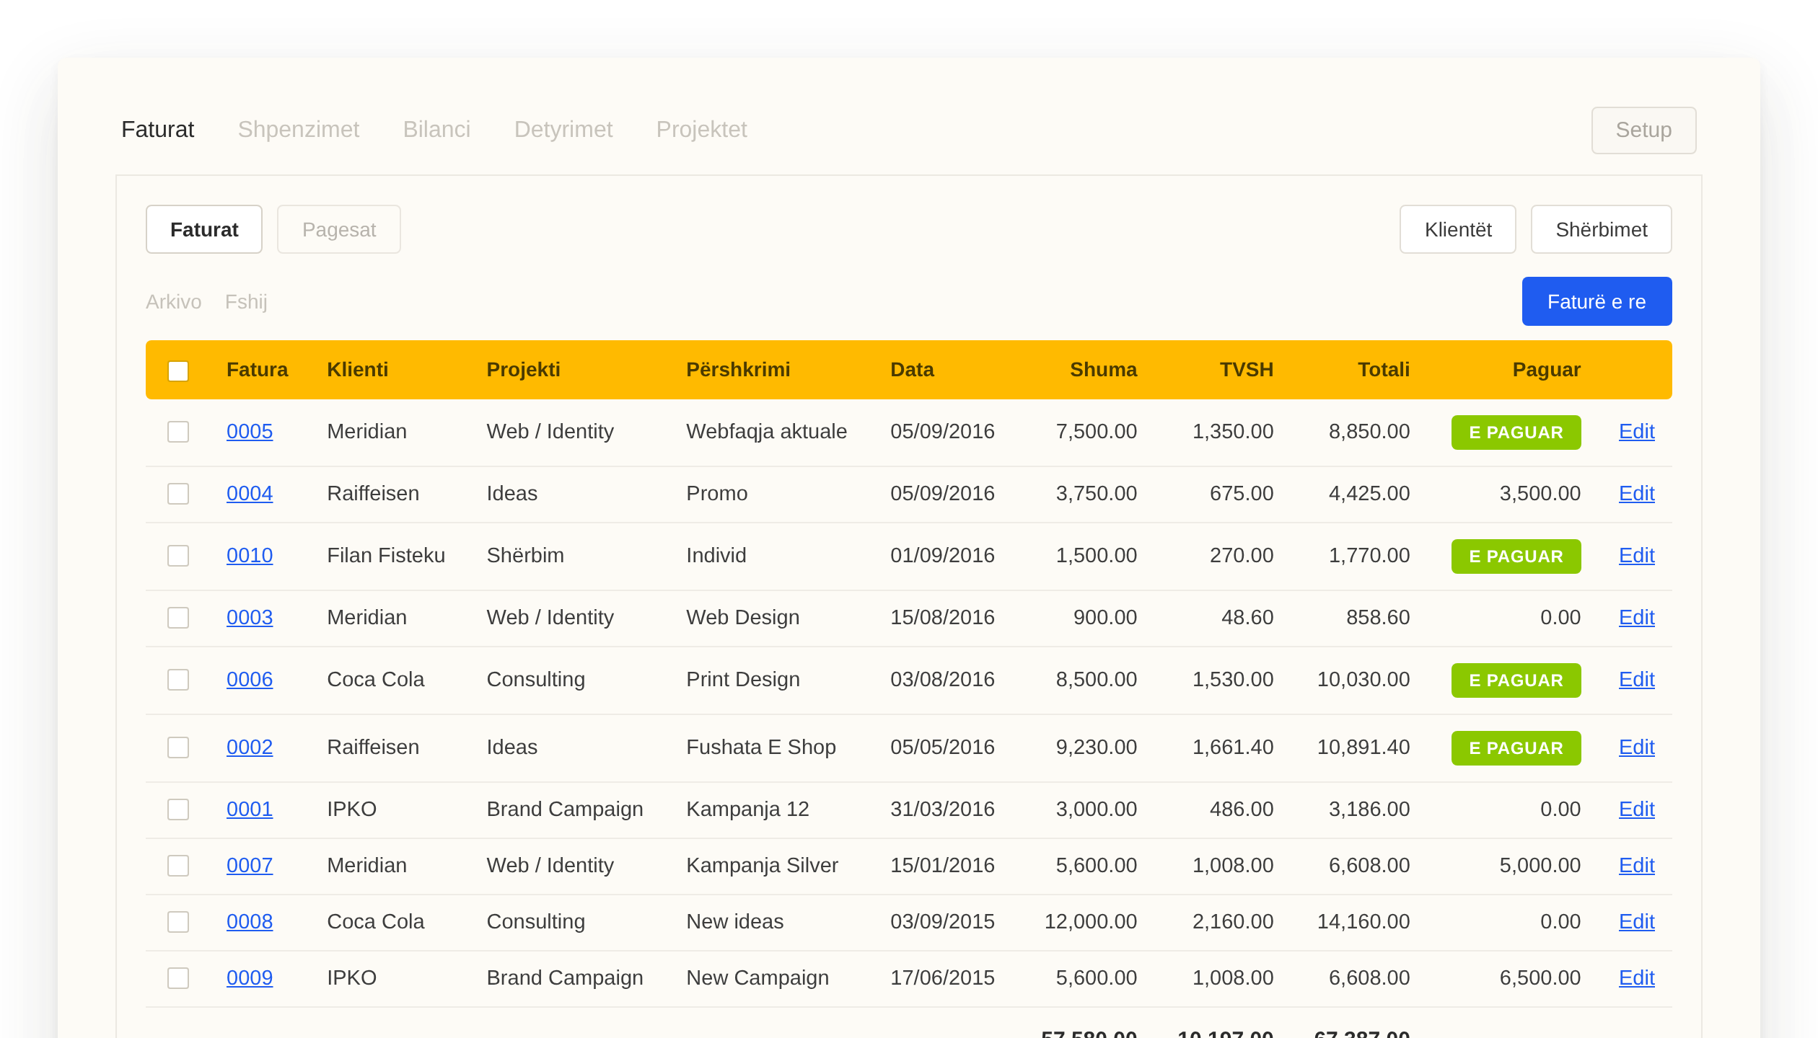1818x1038 pixels.
Task: Select the Faturat sub-tab button
Action: tap(204, 229)
